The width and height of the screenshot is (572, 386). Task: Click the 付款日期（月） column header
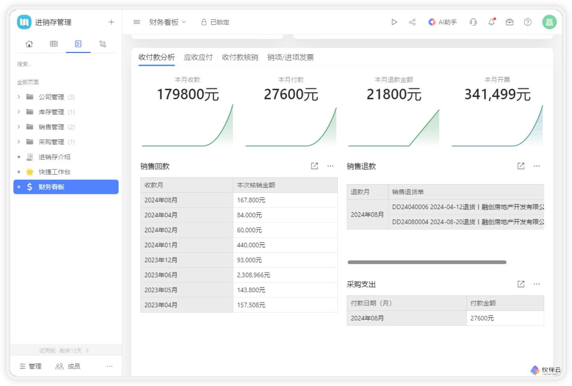(407, 303)
